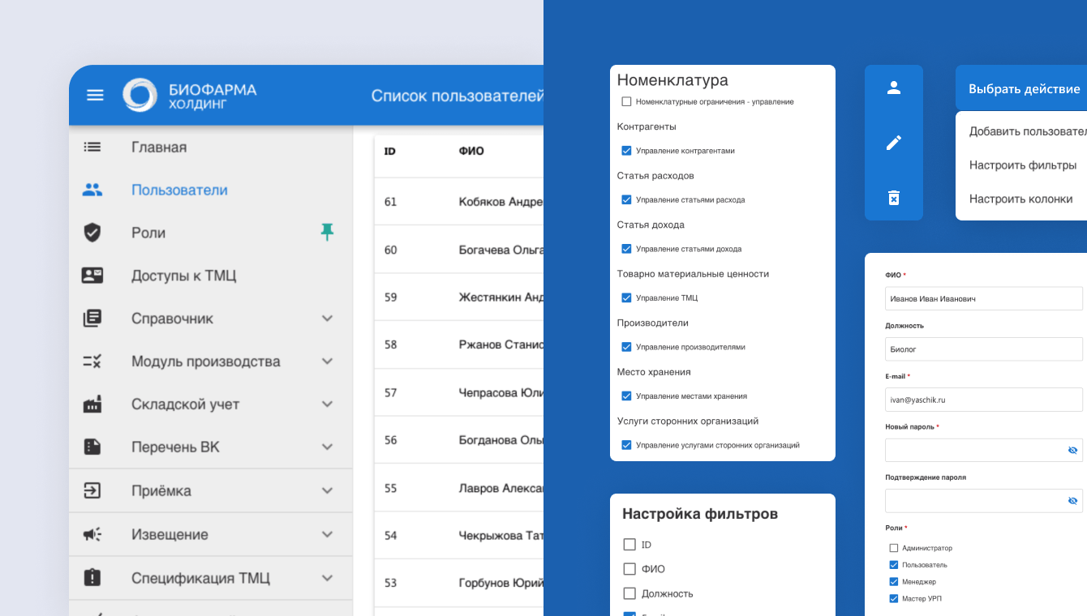Click the factory icon beside Складской учет
1087x616 pixels.
pyautogui.click(x=92, y=404)
